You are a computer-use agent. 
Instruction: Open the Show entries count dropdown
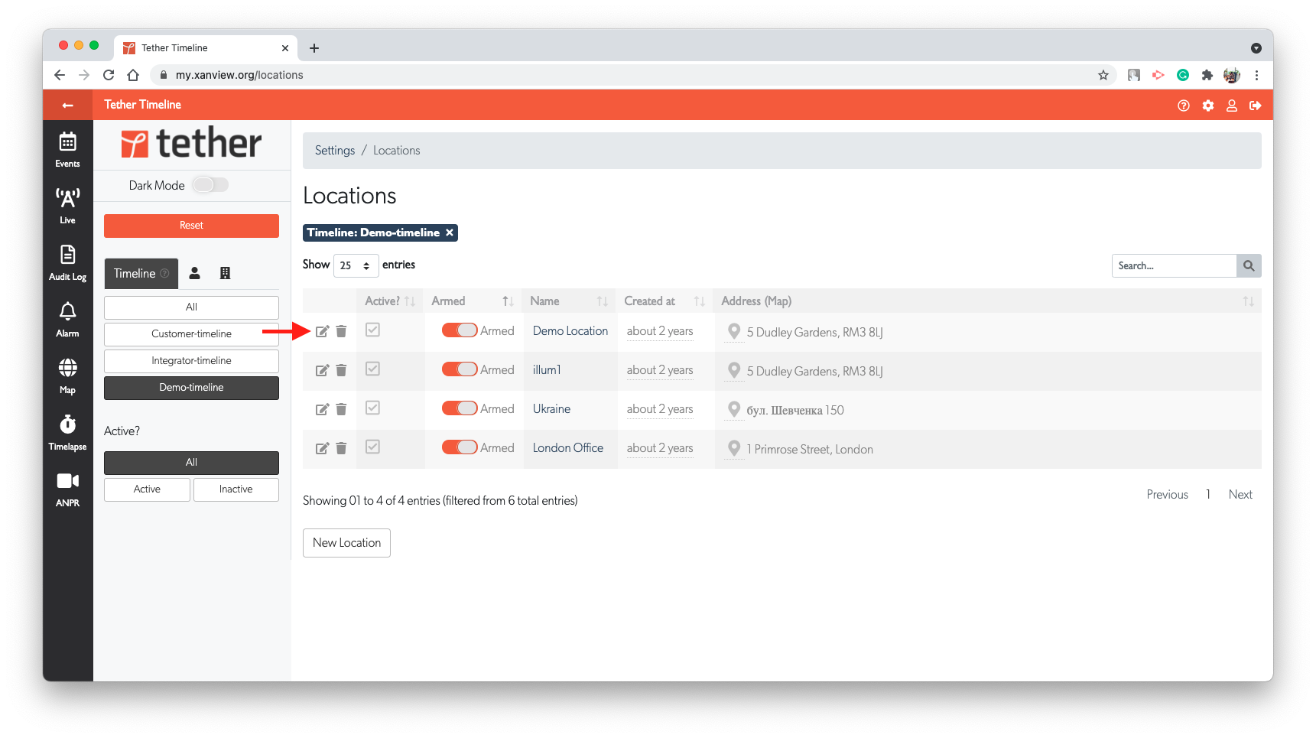pos(356,265)
